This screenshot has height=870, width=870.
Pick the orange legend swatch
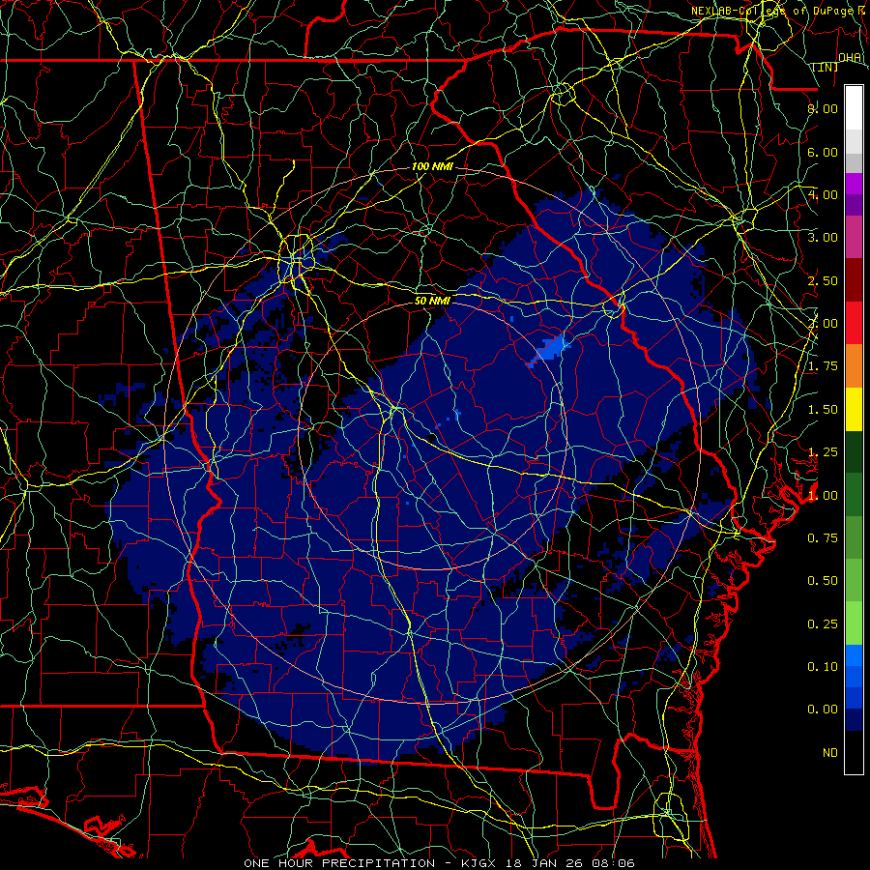(854, 366)
